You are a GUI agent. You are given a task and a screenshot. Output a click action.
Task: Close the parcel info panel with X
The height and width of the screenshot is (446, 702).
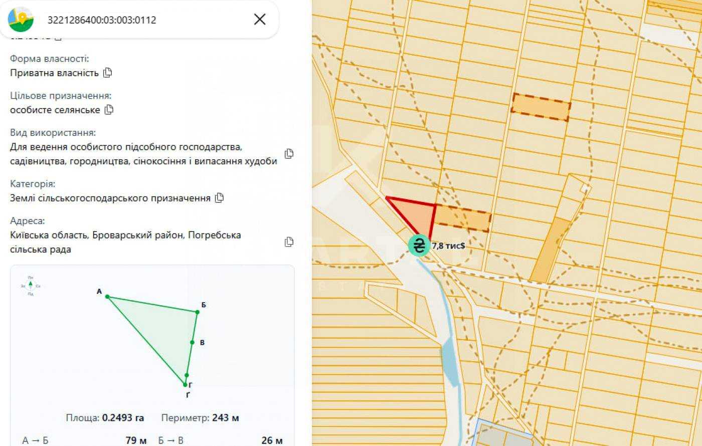(x=260, y=20)
